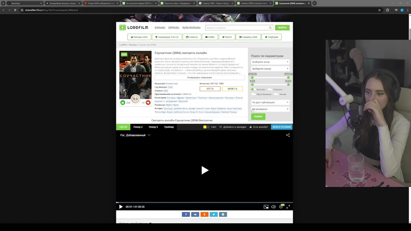411x231 pixels.
Task: Click Добавить в закладки heart link
Action: tap(233, 127)
